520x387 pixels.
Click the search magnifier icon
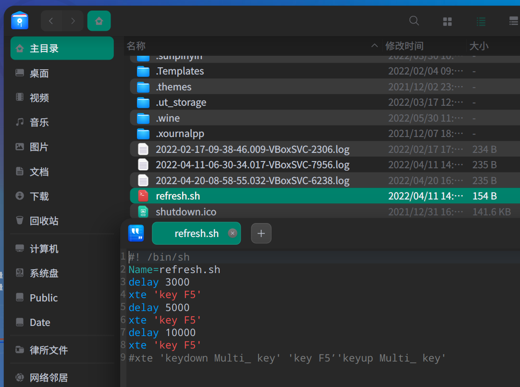click(x=414, y=21)
